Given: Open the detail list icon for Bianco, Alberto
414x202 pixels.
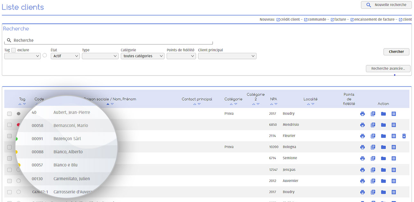Looking at the screenshot, I should click(x=394, y=147).
